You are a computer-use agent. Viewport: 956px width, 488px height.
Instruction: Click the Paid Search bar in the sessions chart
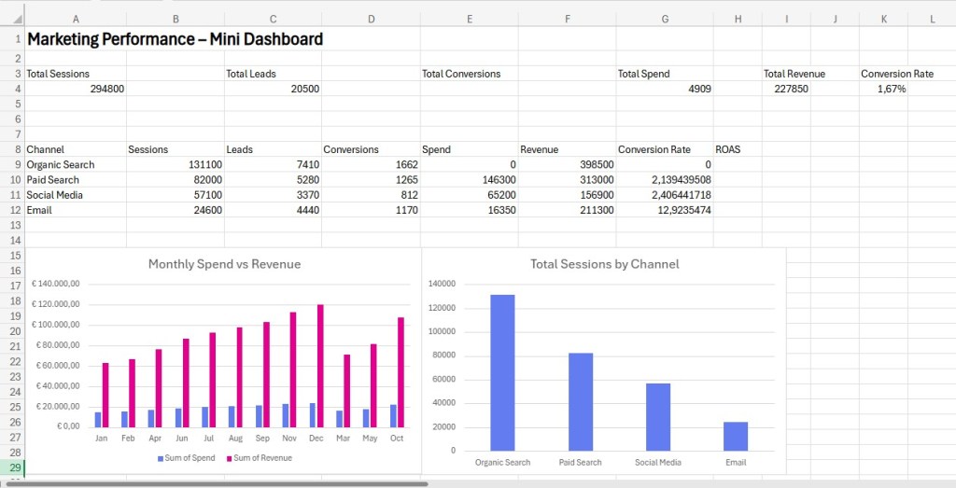point(581,402)
